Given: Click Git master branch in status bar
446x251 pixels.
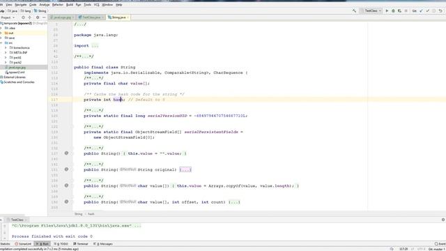Looking at the screenshot, I should (437, 249).
